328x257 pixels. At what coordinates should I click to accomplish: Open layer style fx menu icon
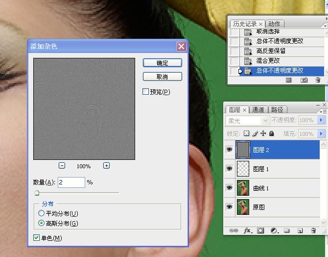248,231
